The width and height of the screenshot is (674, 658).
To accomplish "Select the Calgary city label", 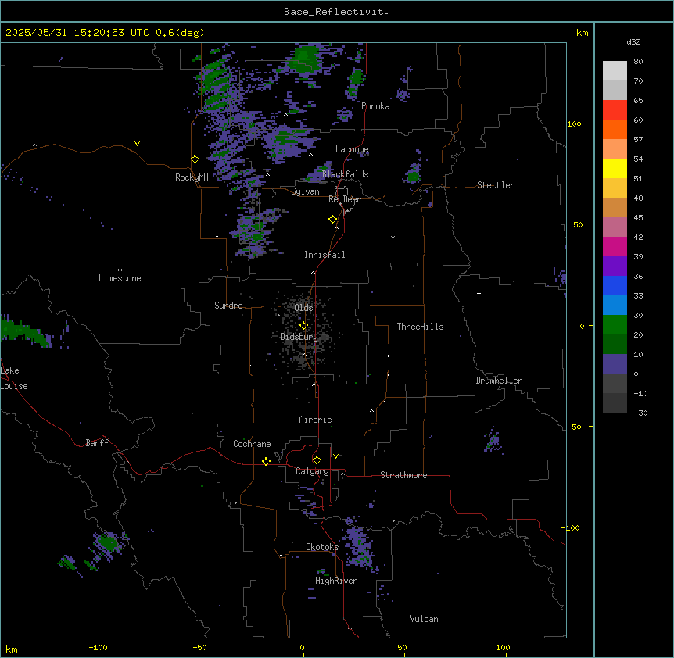I will tap(312, 471).
